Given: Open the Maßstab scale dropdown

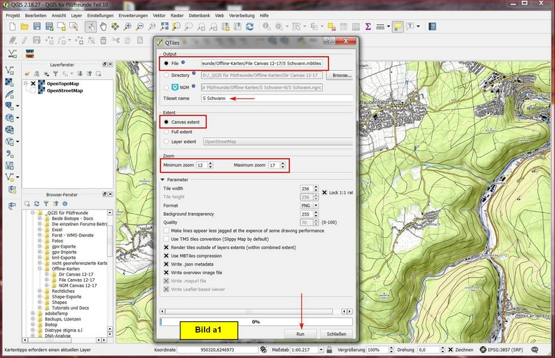Looking at the screenshot, I should click(x=321, y=350).
